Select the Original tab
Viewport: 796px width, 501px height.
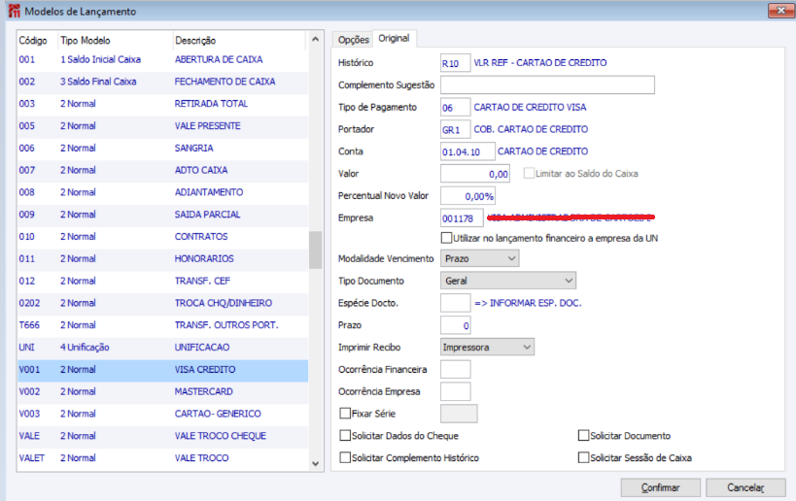tap(394, 39)
